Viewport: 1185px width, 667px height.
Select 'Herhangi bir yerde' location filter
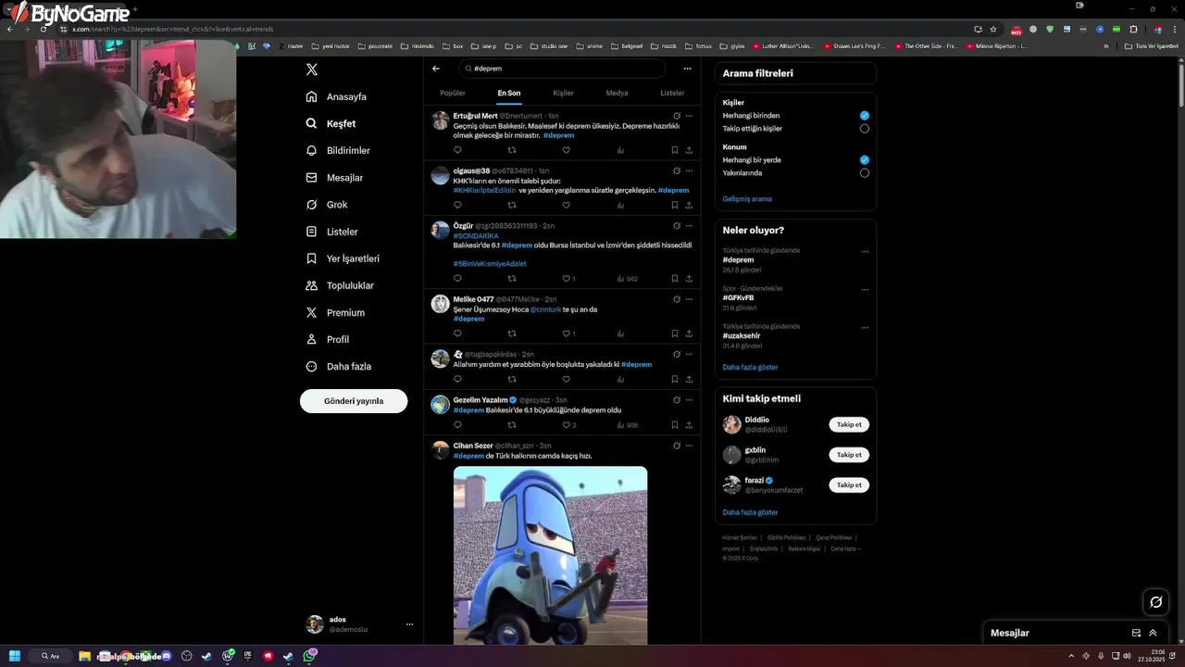(x=864, y=160)
